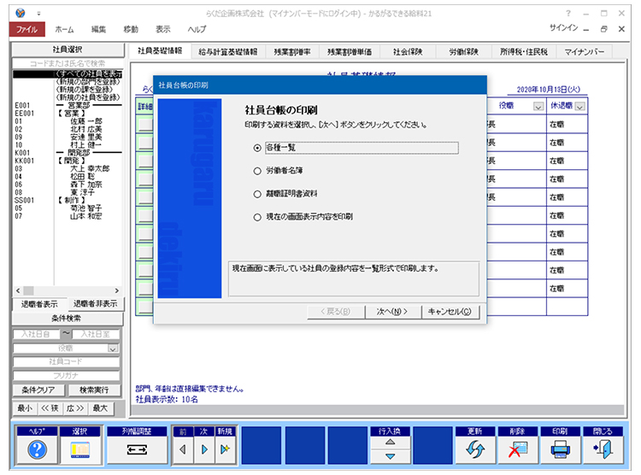Select the 各種一覧 radio button
Viewport: 641px width, 475px height.
tap(257, 147)
